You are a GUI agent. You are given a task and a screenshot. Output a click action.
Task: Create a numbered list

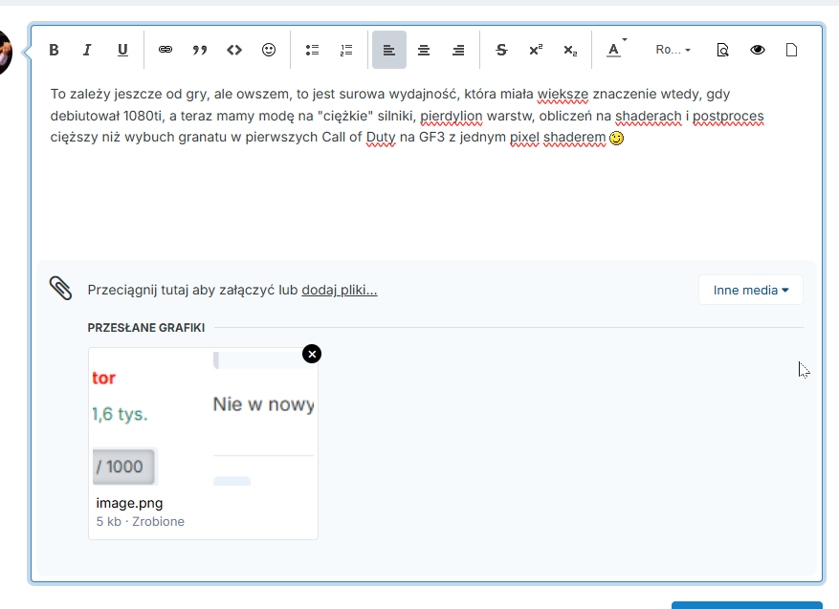point(346,50)
